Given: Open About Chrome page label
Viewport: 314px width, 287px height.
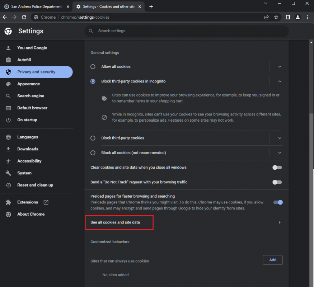Looking at the screenshot, I should [x=31, y=214].
